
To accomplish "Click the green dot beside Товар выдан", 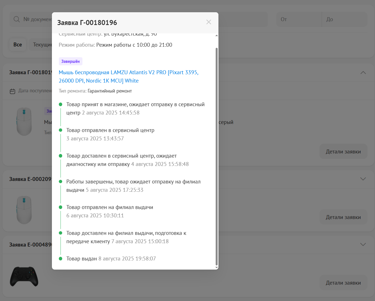I will click(x=61, y=259).
